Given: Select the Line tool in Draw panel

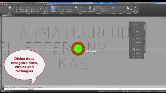Looking at the screenshot, I should coord(2,8).
